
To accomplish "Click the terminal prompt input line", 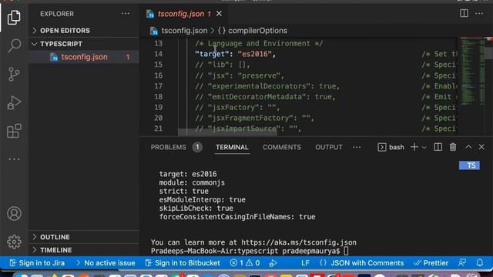I will 250,251.
